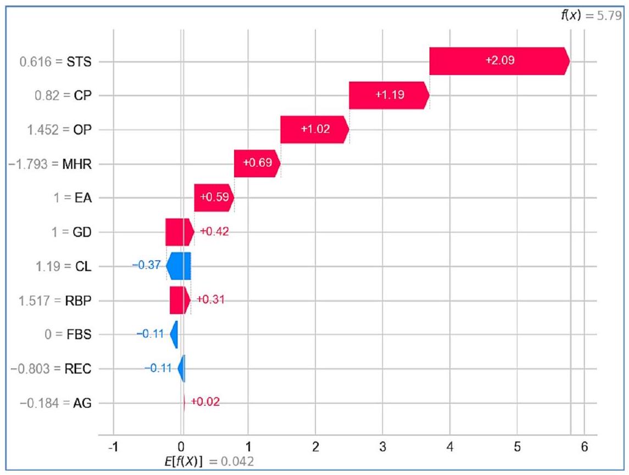Screen dimensions: 629x475
Task: Click the x-axis tick label 6
Action: click(x=584, y=446)
